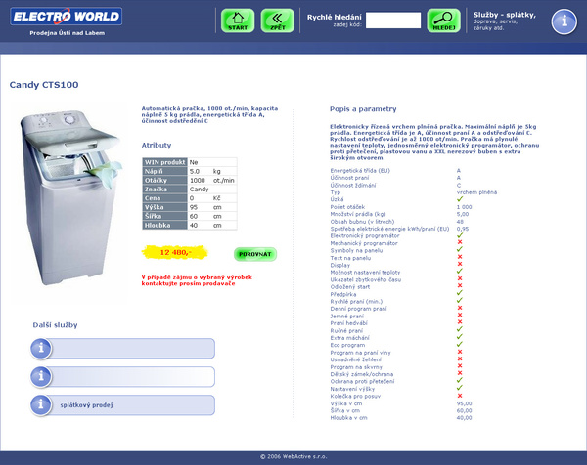Click the 12 480,- price tag
The width and height of the screenshot is (587, 465).
175,253
